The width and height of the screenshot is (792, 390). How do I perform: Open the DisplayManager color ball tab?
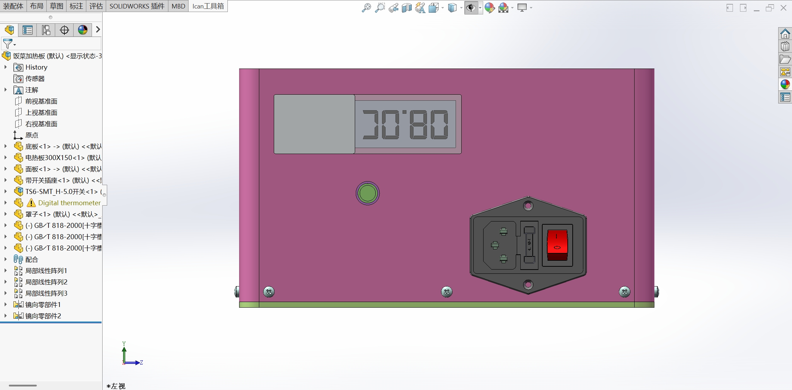pos(83,30)
